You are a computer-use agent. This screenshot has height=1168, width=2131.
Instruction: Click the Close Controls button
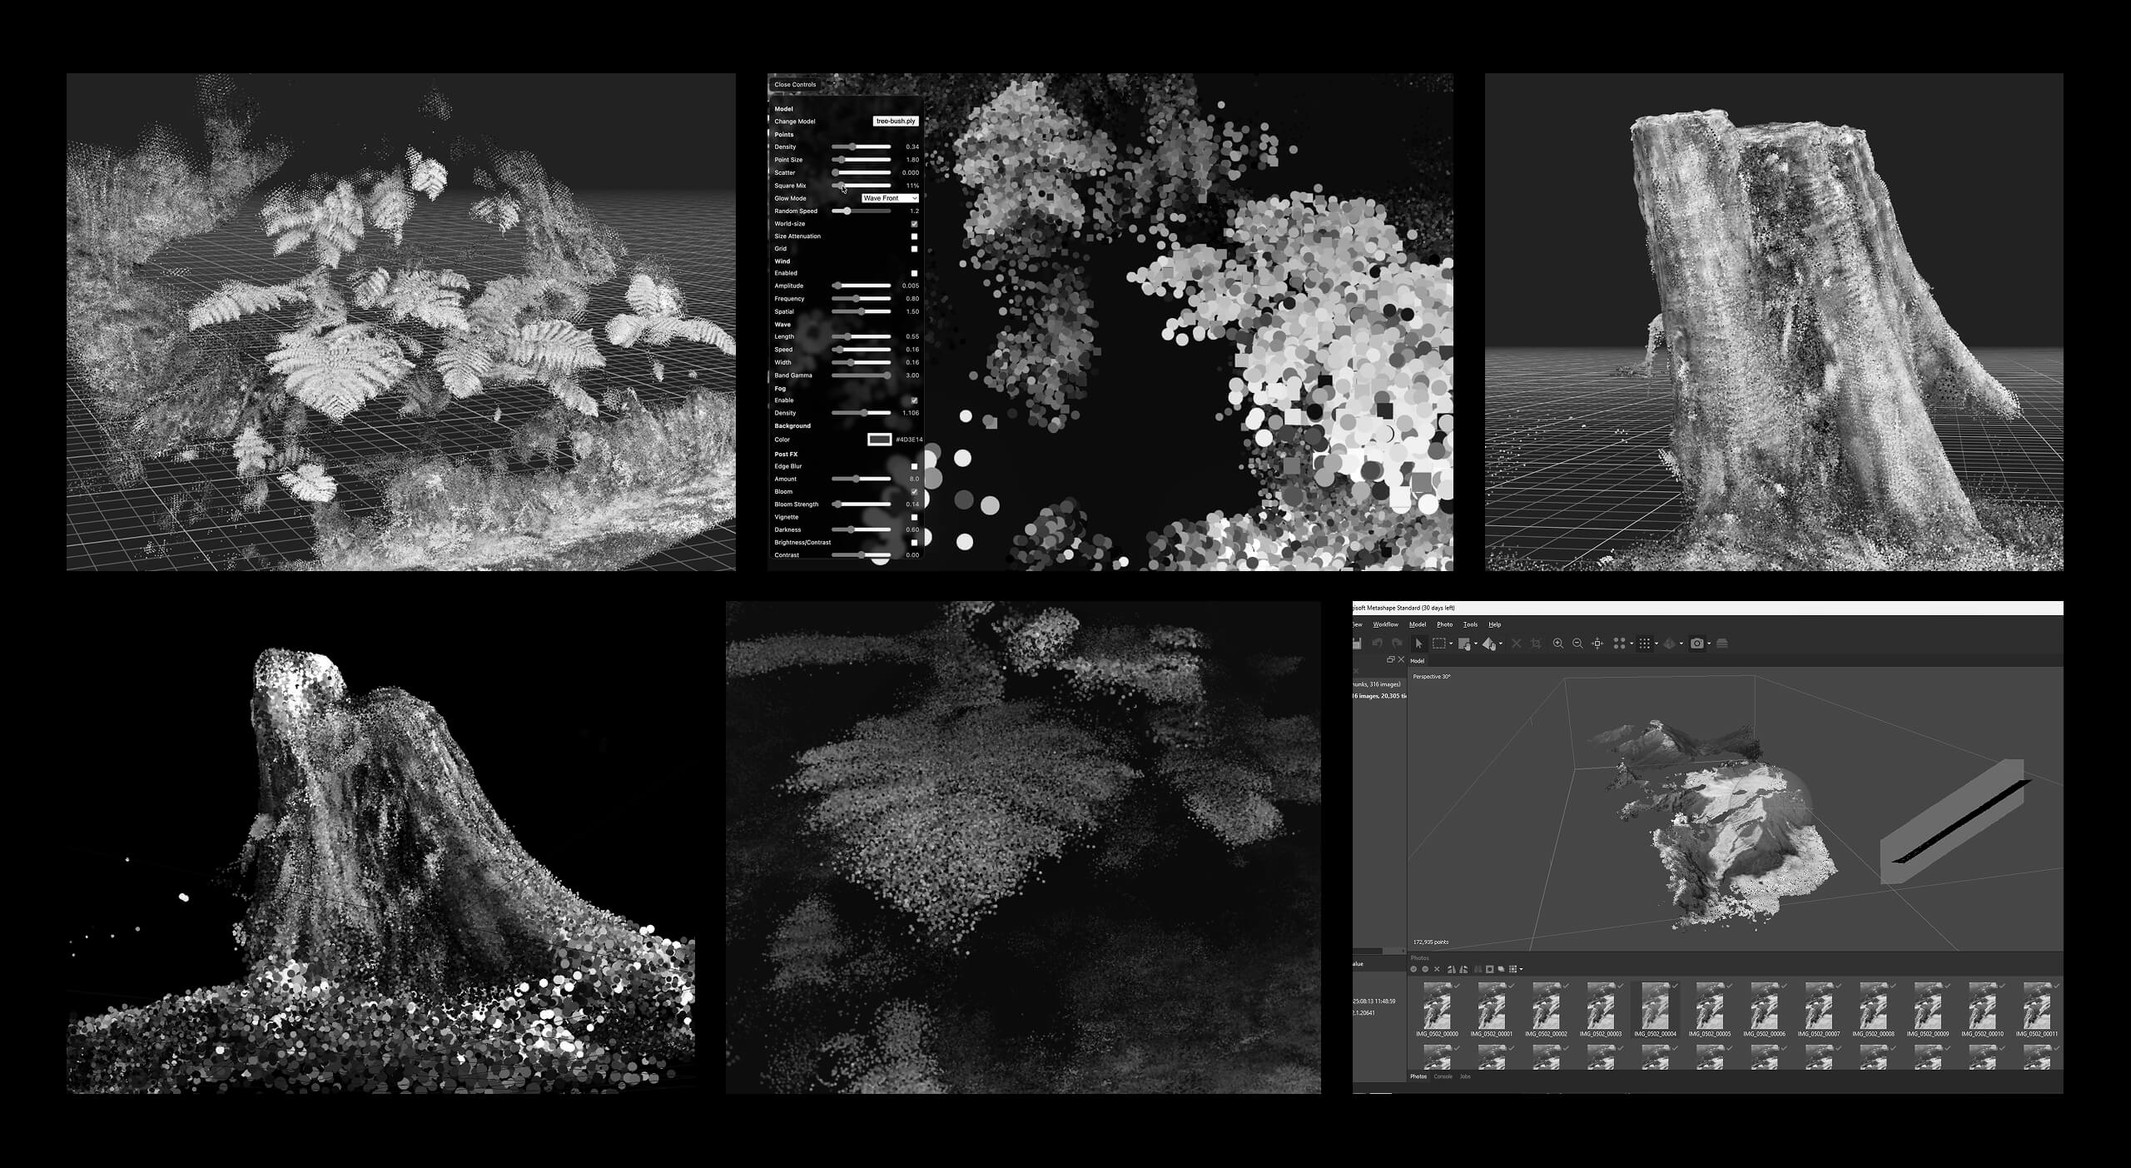pos(795,84)
